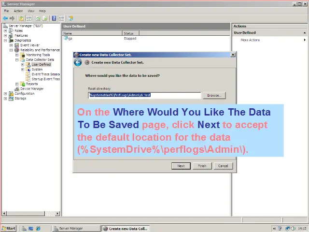The image size is (309, 232).
Task: Collapse the Data Collector Sets node
Action: point(17,60)
